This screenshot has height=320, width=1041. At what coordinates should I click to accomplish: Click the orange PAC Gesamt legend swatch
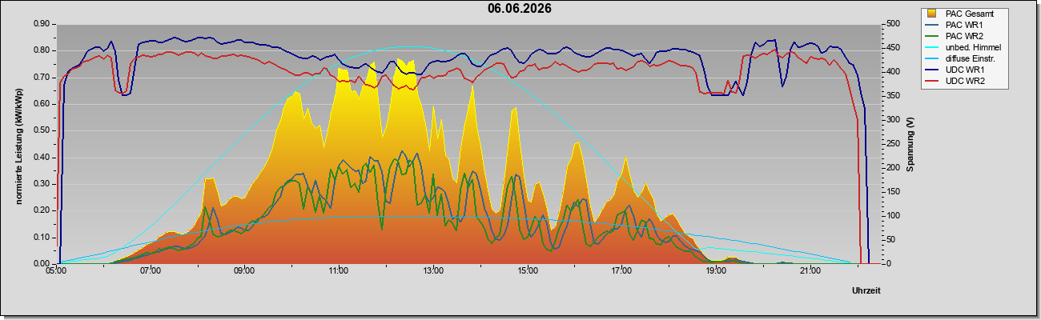click(932, 14)
